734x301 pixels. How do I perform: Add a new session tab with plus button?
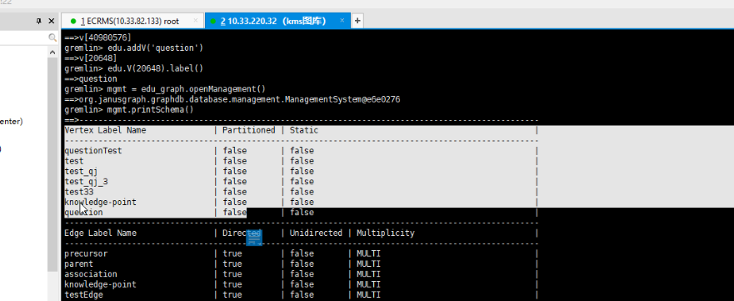[357, 21]
